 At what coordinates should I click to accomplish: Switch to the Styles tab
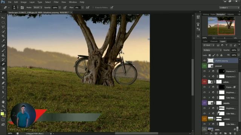pos(213,14)
